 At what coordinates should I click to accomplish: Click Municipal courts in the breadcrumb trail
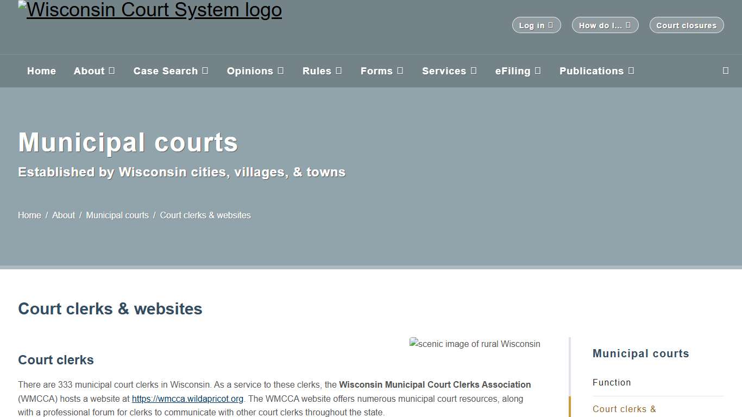(x=117, y=215)
